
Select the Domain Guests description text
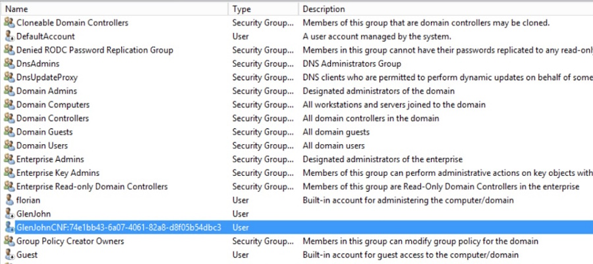click(x=336, y=132)
